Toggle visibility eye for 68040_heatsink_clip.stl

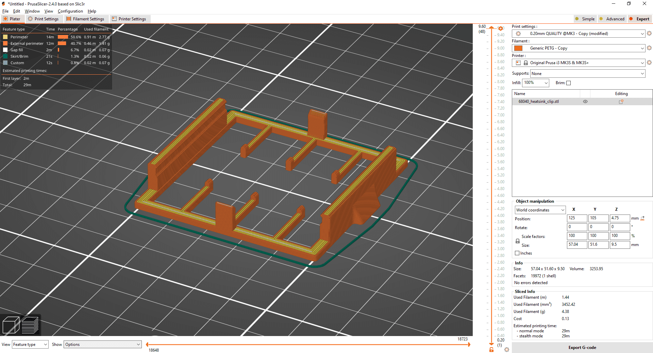click(x=585, y=101)
